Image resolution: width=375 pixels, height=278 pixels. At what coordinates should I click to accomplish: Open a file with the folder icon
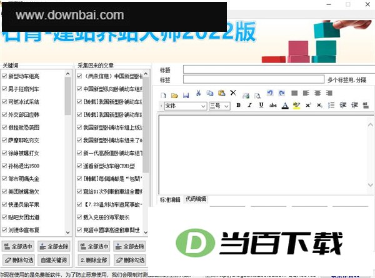pos(174,96)
